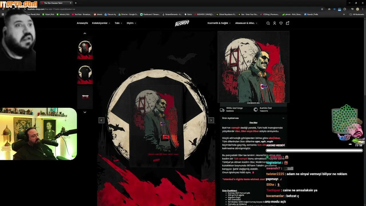366x206 pixels.
Task: Open the All Bookmarks folder
Action: (357, 14)
